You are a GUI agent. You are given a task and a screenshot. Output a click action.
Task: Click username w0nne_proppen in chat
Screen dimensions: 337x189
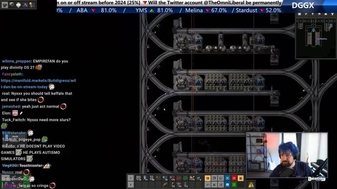pyautogui.click(x=17, y=61)
